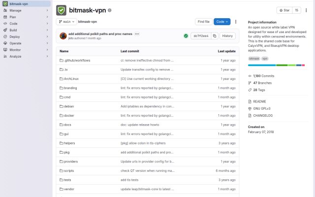
Task: Open the Deploy sidebar icon
Action: click(x=5, y=37)
